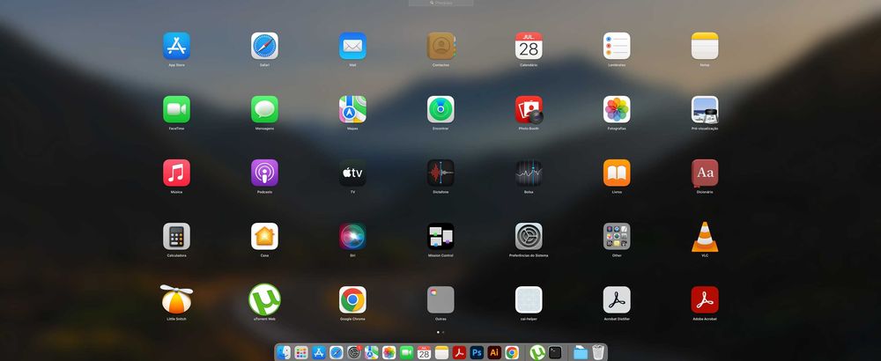Open Google Chrome from the Dock
Image resolution: width=881 pixels, height=361 pixels.
[x=512, y=352]
